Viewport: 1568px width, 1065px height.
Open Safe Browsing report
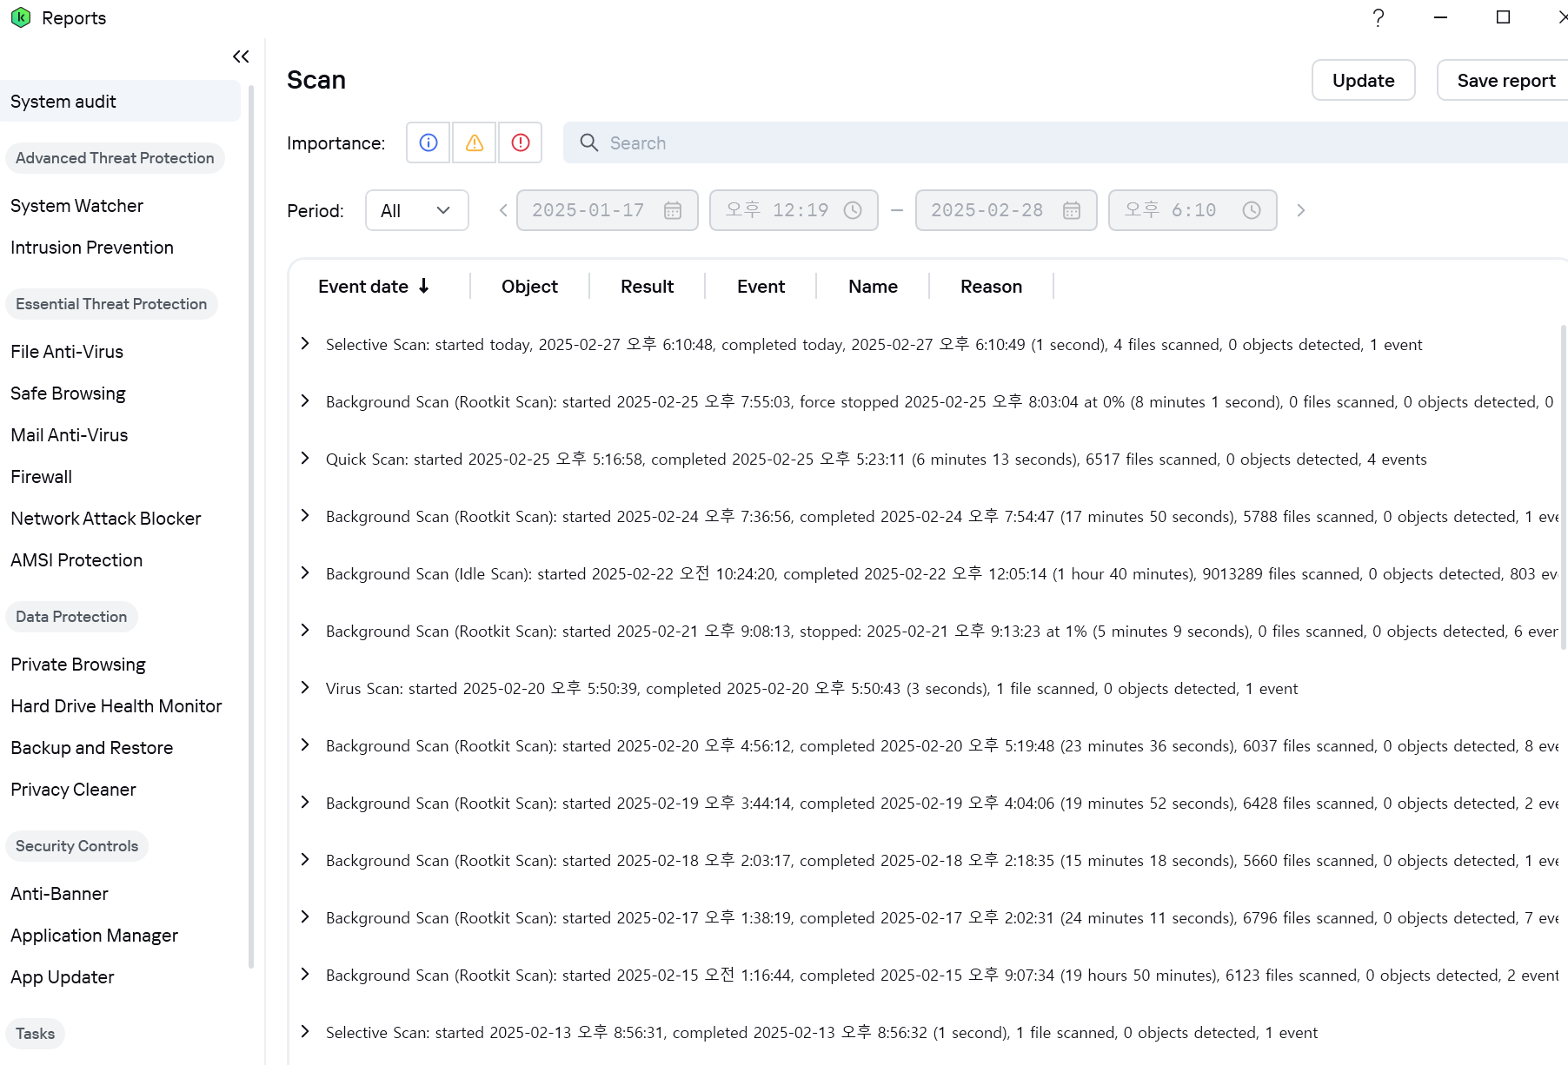(x=68, y=394)
